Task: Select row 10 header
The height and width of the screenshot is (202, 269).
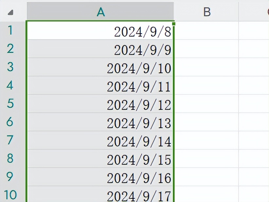Action: point(13,194)
